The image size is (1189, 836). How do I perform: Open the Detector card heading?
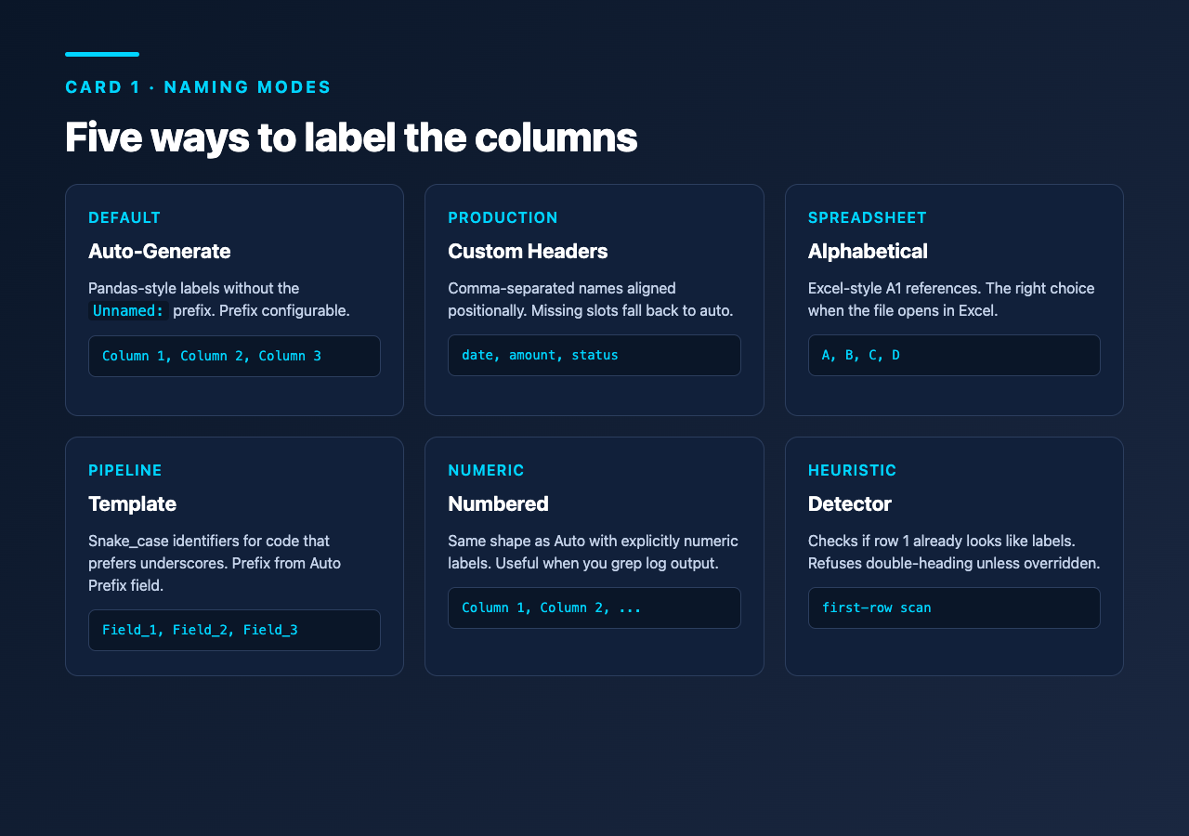point(849,503)
